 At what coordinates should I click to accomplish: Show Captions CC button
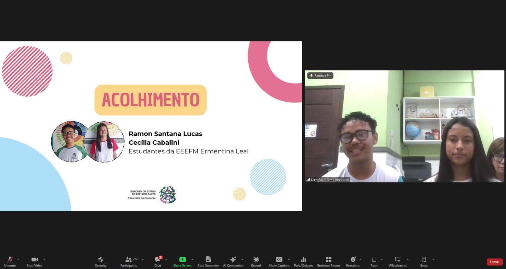279,262
